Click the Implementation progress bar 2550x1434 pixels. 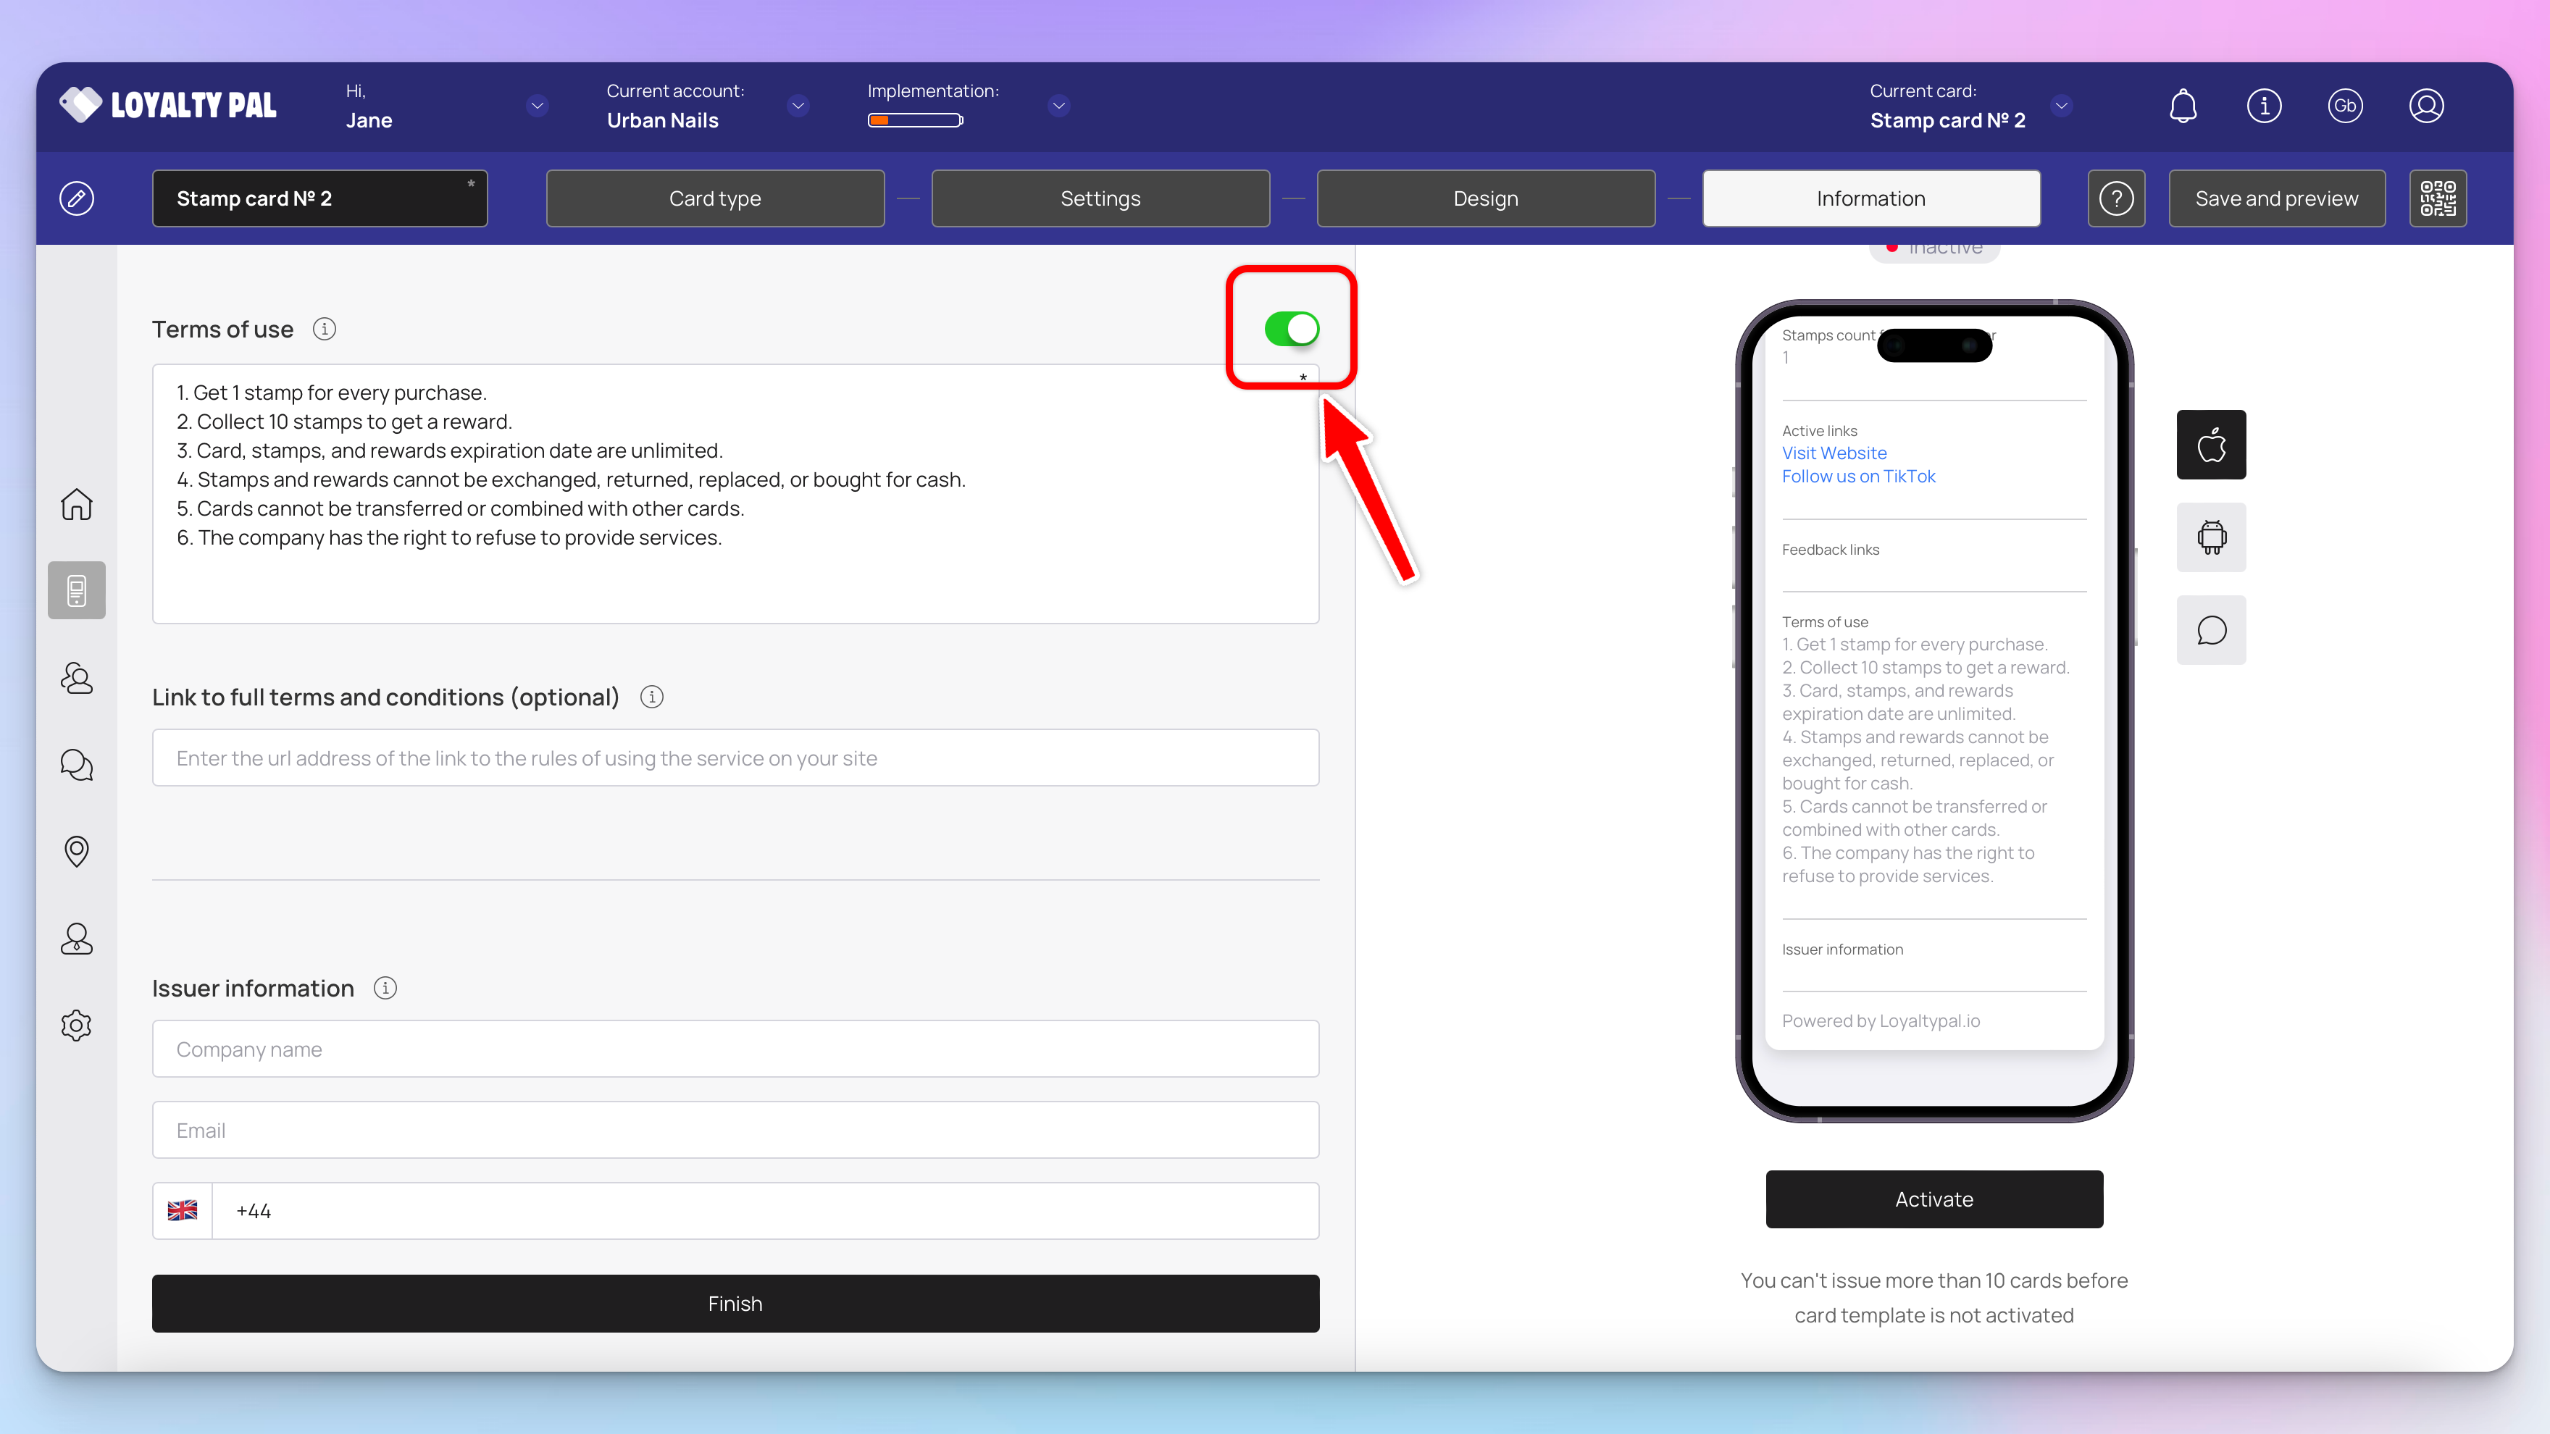(915, 121)
